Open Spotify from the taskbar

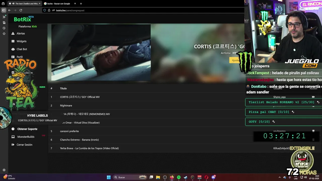coord(179,177)
